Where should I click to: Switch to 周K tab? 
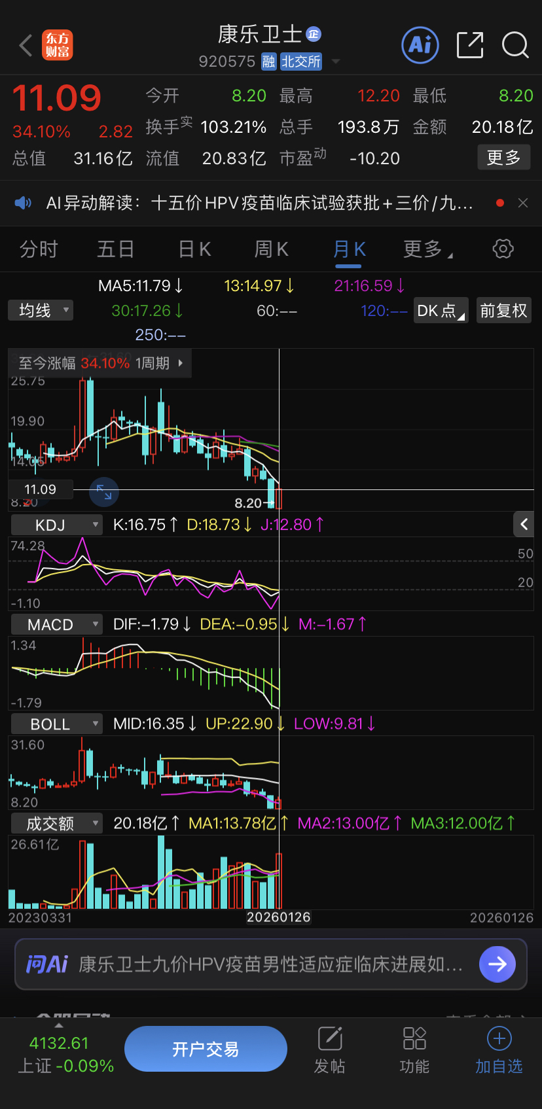point(271,249)
